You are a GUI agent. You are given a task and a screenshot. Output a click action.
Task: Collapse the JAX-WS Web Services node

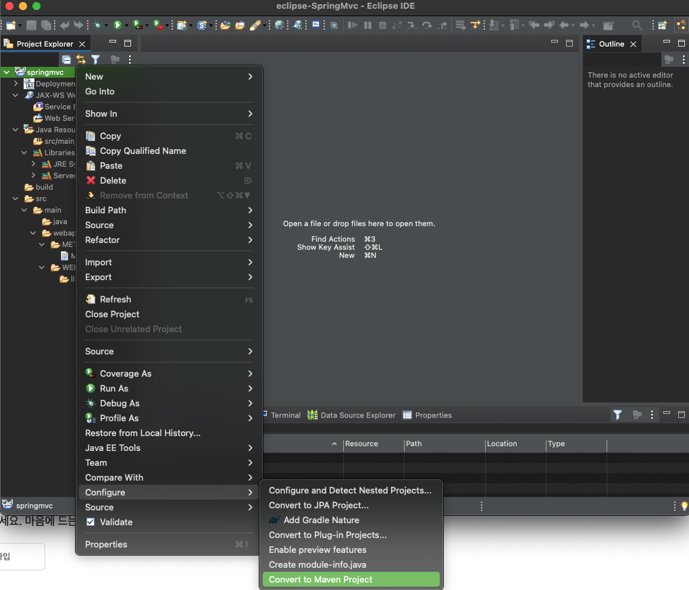[x=16, y=95]
